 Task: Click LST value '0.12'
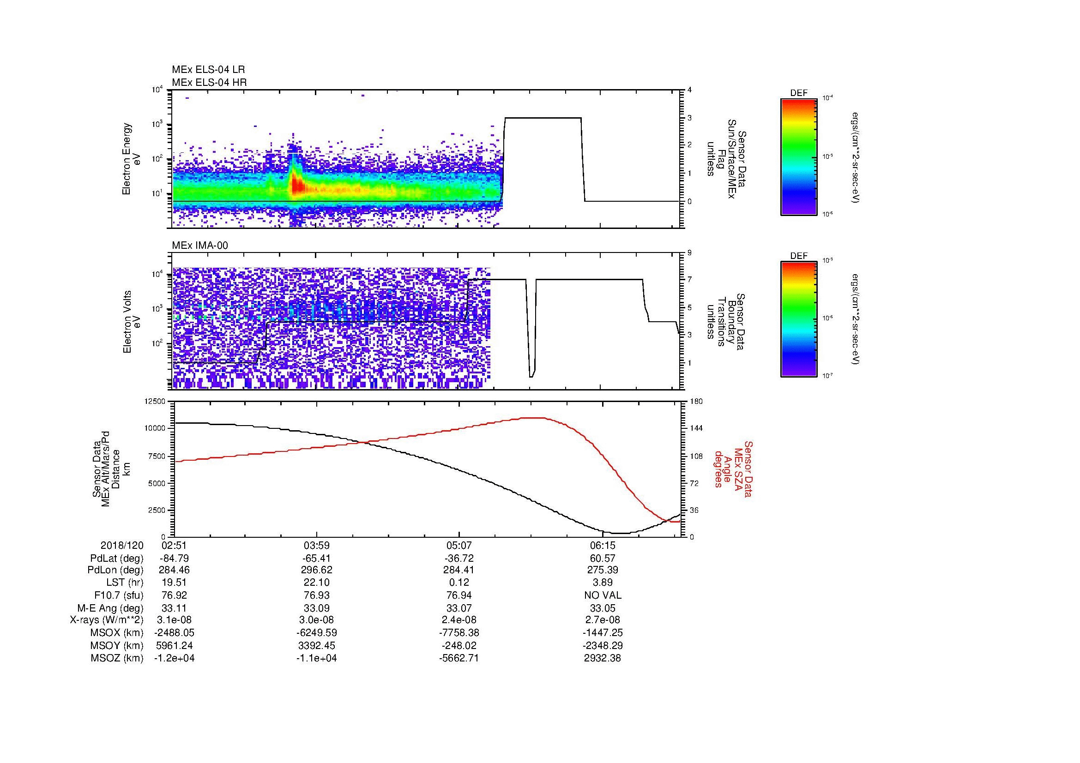tap(459, 583)
